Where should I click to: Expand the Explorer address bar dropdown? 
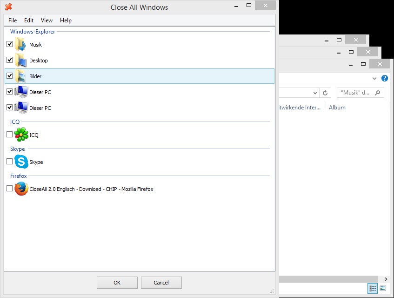click(315, 93)
